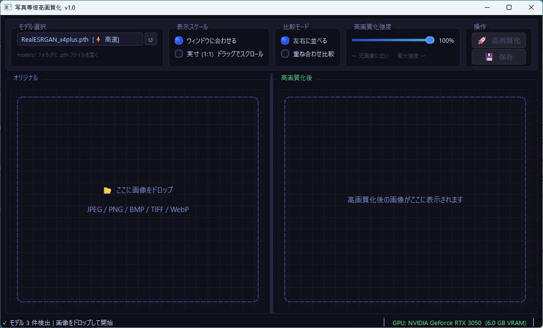Screen dimensions: 543x328
Task: Click the JPEG / PNG / BMP / TIFF / WebP text
Action: pos(138,209)
